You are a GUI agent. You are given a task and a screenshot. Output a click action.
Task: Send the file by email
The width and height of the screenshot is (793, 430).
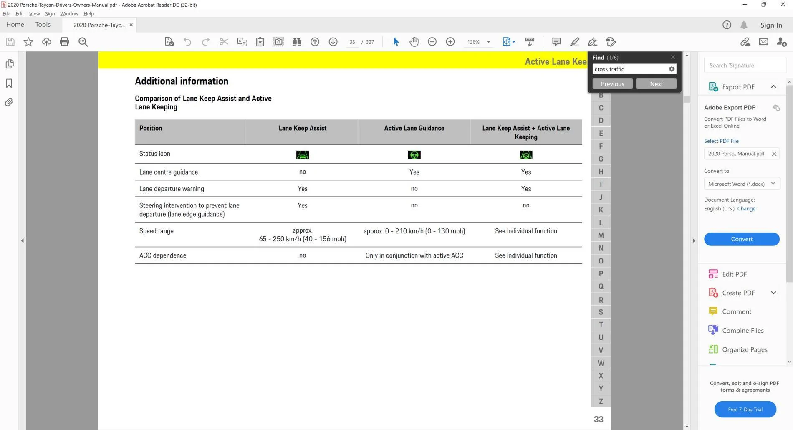click(x=763, y=42)
